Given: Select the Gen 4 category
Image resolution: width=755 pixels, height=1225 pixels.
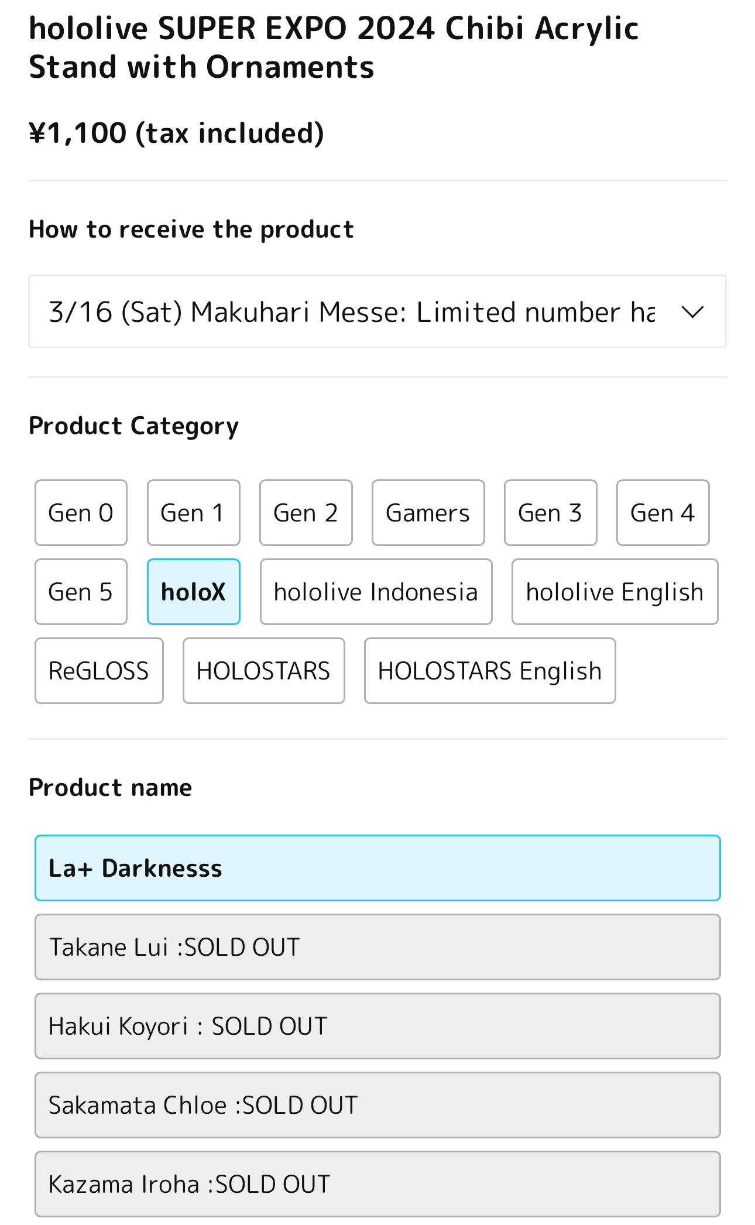Looking at the screenshot, I should 663,513.
